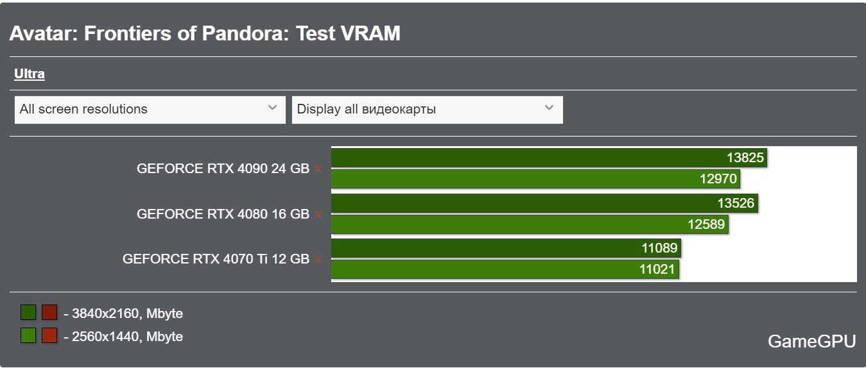This screenshot has height=368, width=866.
Task: Open the All screen resolutions dropdown
Action: 150,110
